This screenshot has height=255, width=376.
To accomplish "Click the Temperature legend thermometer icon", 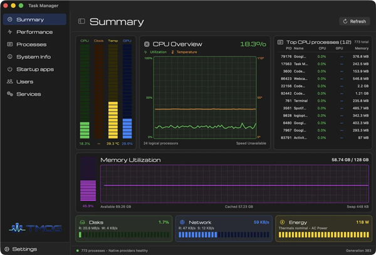I will (172, 52).
